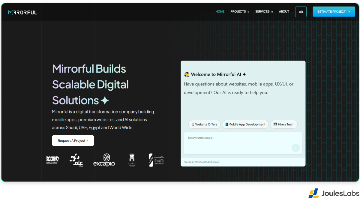Image resolution: width=360 pixels, height=207 pixels.
Task: Focus the Type your message field
Action: (243, 143)
